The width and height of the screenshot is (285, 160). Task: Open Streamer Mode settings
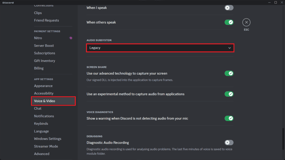46,146
